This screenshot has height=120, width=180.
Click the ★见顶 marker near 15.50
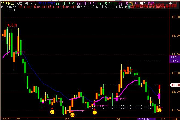click(x=12, y=25)
